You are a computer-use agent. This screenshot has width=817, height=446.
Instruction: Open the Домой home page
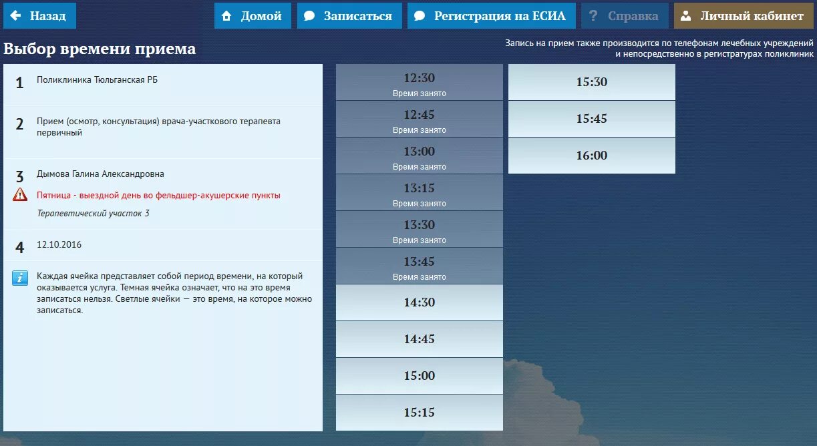tap(253, 16)
